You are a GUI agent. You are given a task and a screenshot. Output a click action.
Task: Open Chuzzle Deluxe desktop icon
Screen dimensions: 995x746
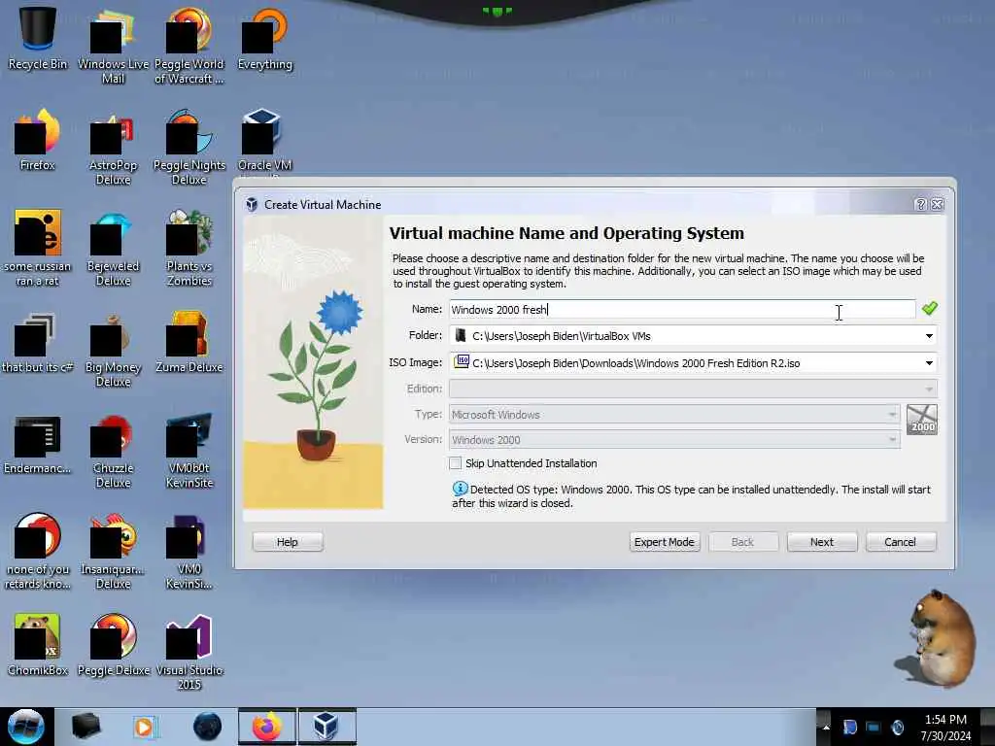click(113, 451)
